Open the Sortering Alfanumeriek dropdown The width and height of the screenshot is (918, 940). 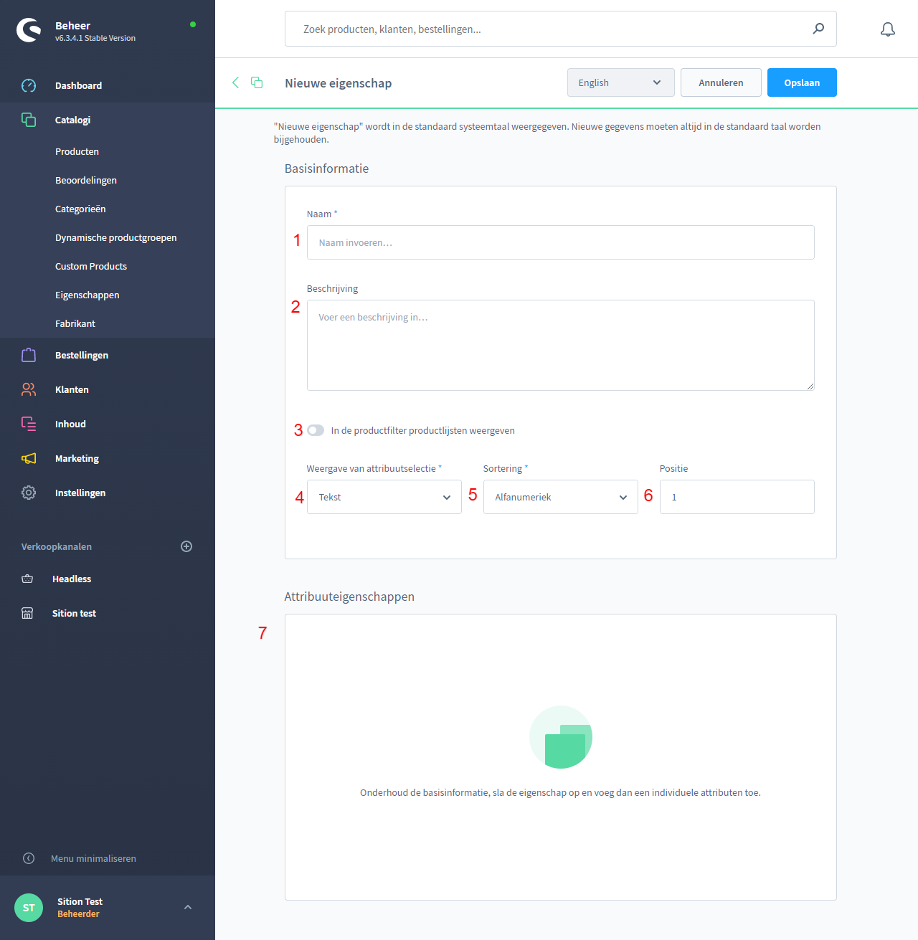[560, 497]
